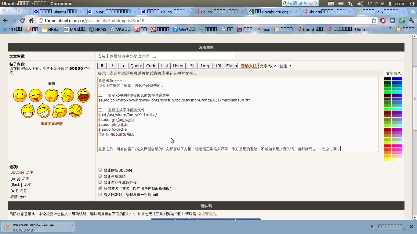Open the wqy-zenhei download item arrow menu

pos(72,226)
